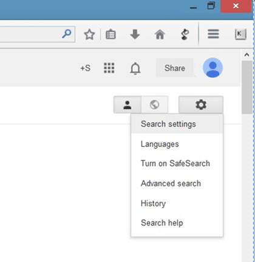Toggle the gear Options dropdown
This screenshot has width=255, height=262.
[201, 105]
